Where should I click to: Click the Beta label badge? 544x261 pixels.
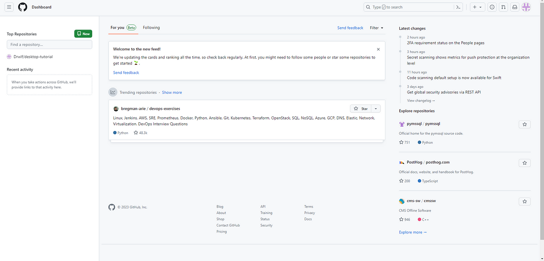coord(131,28)
